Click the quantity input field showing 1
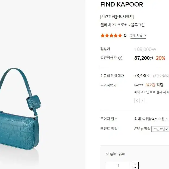169x169 pixels. (118, 165)
